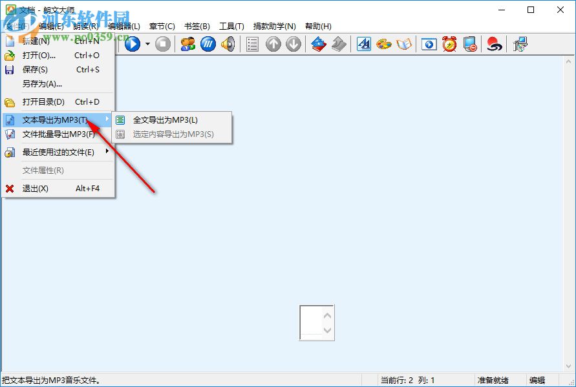Click the gray stop reading button
Viewport: 576px width, 387px height.
163,44
